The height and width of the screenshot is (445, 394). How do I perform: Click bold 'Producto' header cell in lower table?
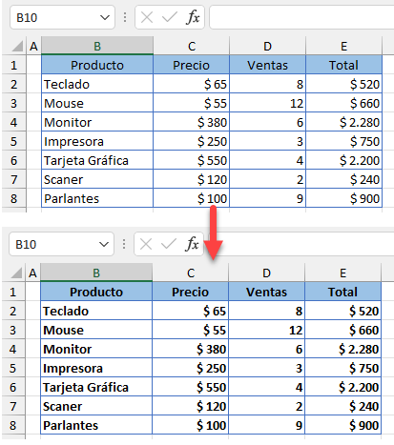(96, 292)
